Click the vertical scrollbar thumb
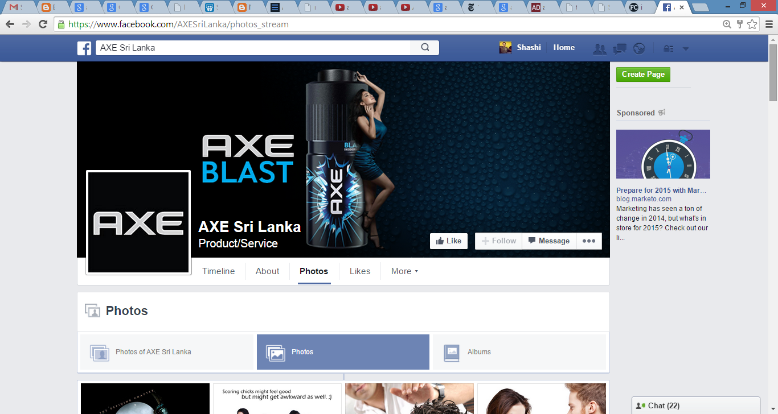 point(773,72)
